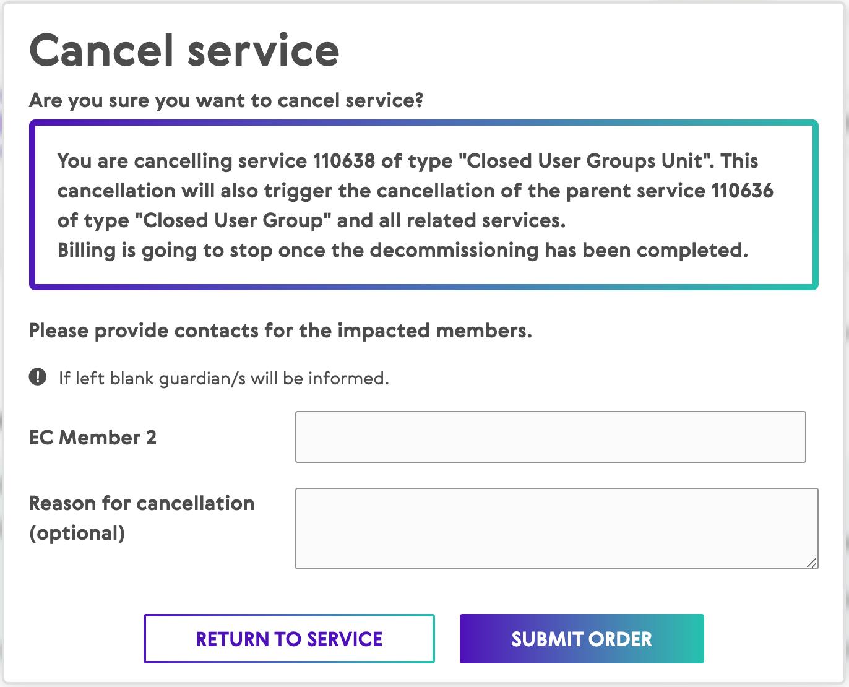Click the Reason for cancellation label
849x687 pixels.
(x=142, y=503)
